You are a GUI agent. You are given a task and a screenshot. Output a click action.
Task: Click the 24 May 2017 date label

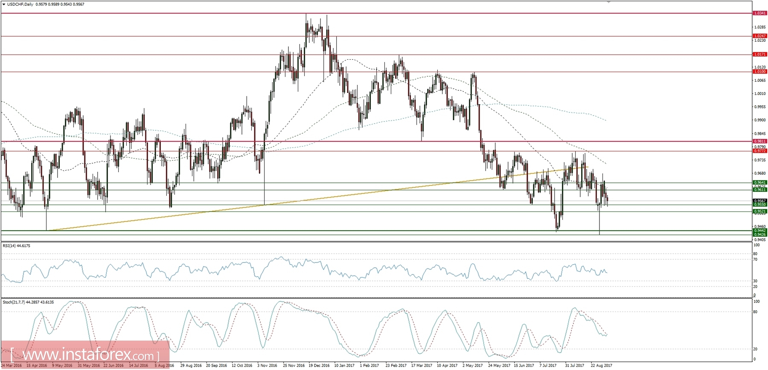point(499,366)
